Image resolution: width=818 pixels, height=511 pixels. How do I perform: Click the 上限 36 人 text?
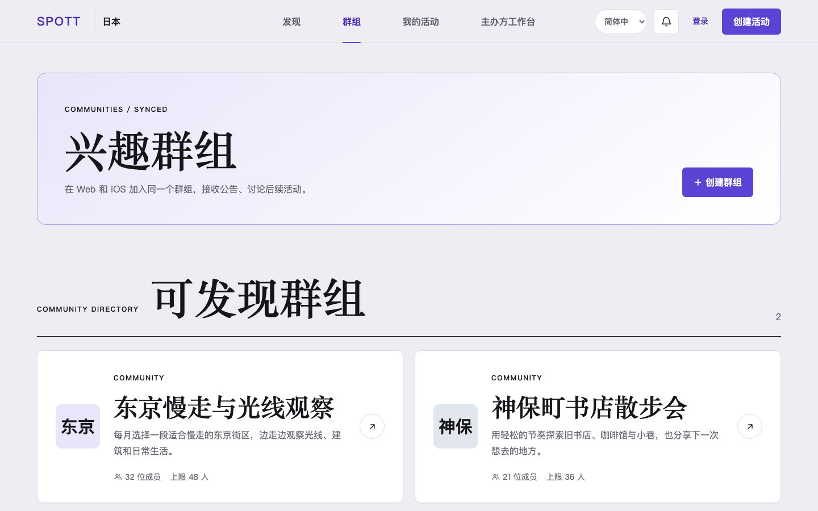tap(566, 477)
